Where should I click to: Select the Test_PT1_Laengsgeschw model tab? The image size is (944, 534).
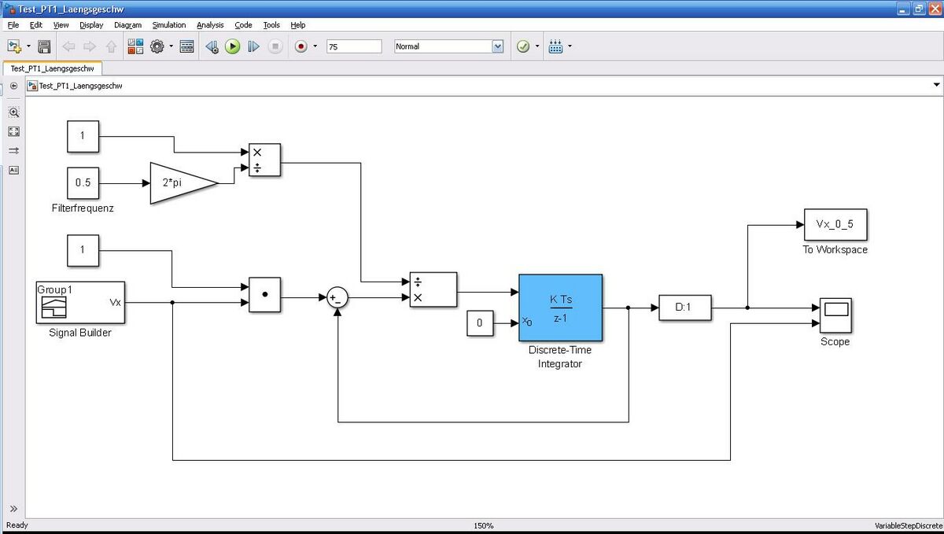click(52, 68)
